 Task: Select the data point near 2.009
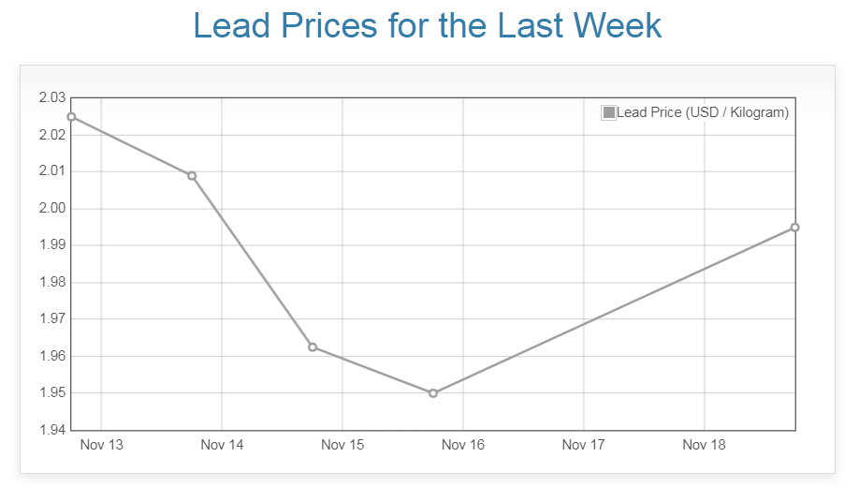[x=192, y=176]
